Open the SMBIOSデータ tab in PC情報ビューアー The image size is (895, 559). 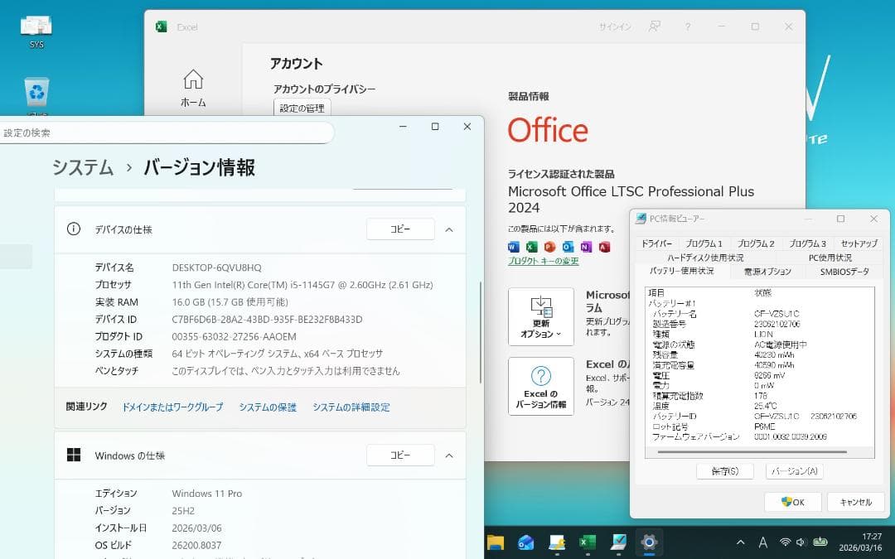click(844, 270)
